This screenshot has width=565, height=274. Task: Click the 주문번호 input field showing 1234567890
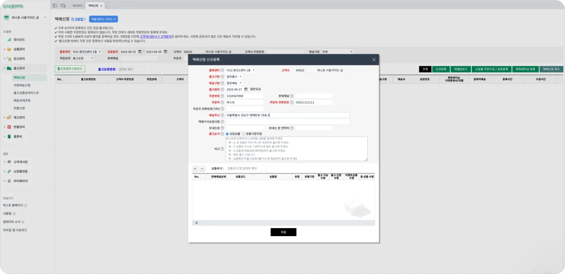coord(244,96)
